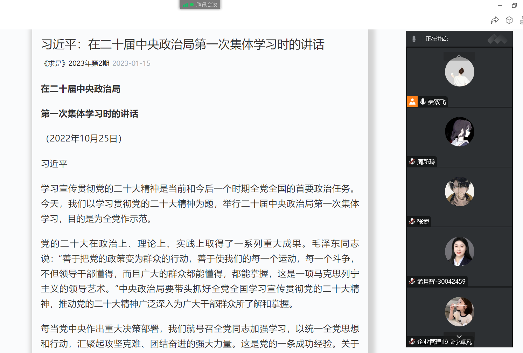Click the green network signal bars icon
The image size is (523, 353).
(x=185, y=5)
